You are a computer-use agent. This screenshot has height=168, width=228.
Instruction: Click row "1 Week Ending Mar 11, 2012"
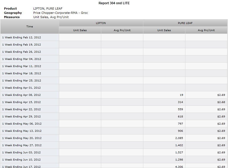pos(114,66)
